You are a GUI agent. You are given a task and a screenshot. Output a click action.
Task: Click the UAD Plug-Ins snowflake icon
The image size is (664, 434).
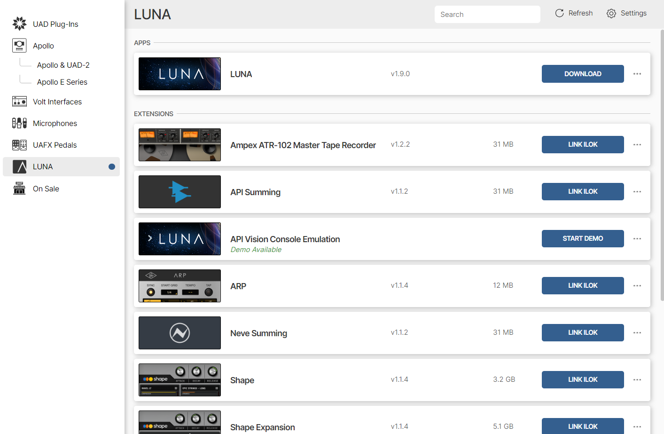pos(19,24)
